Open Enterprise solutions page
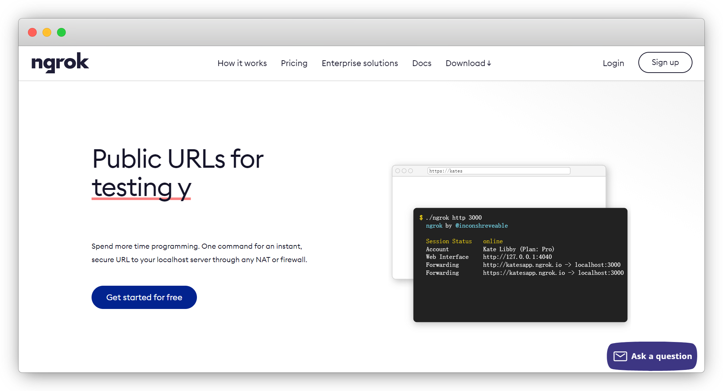Viewport: 723px width, 391px height. [360, 63]
